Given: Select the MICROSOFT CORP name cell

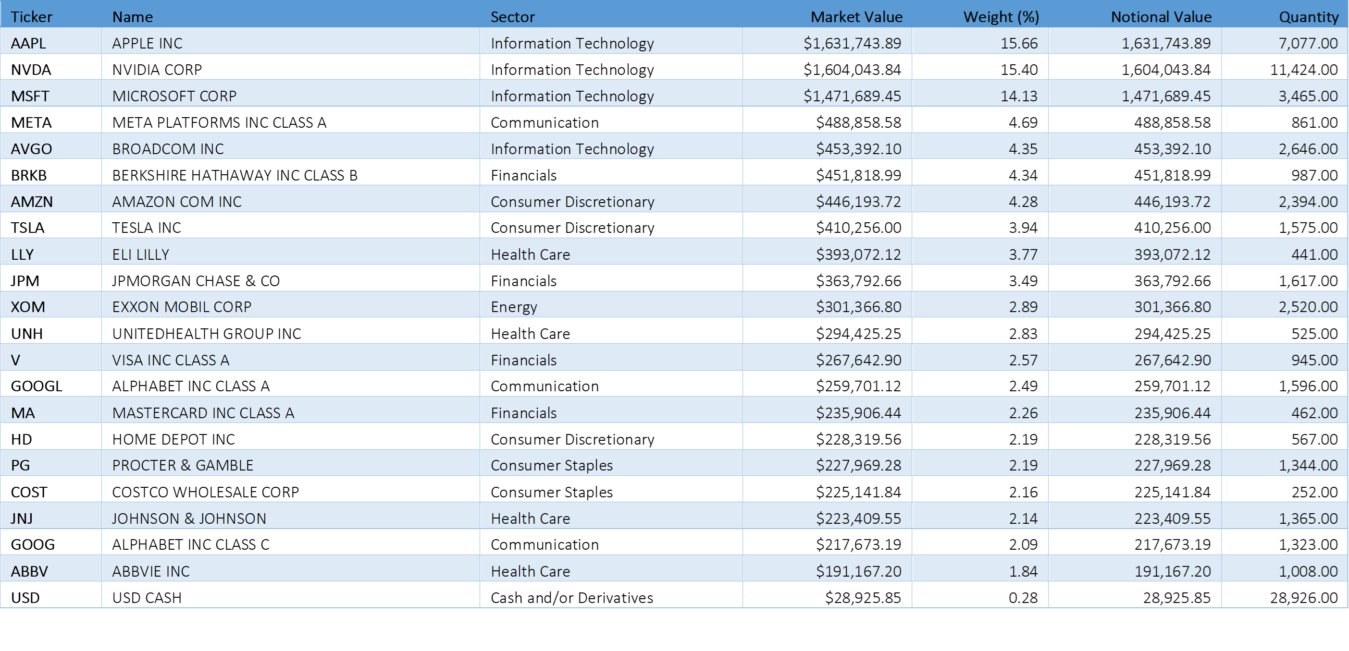Looking at the screenshot, I should pos(174,96).
